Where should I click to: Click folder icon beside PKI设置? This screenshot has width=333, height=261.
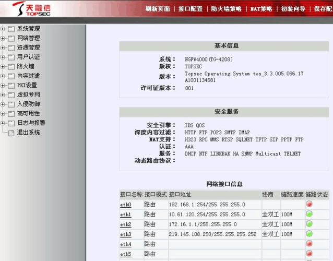click(x=11, y=86)
